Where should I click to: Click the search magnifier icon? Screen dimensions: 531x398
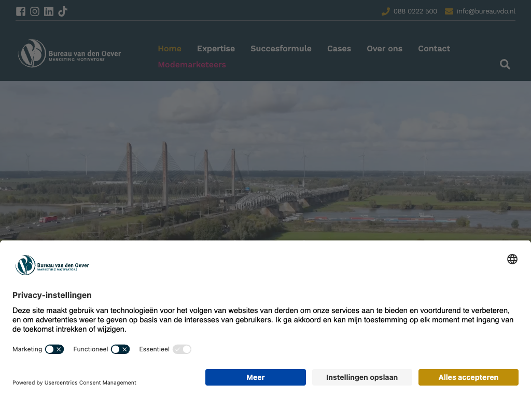coord(505,64)
